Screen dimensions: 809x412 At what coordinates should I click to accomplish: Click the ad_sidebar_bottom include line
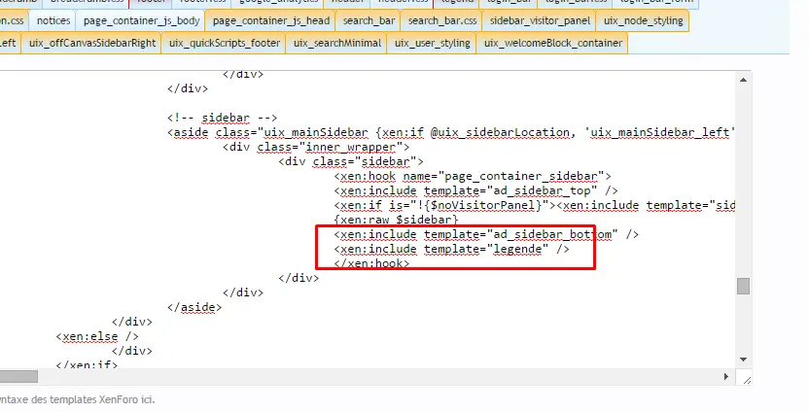pyautogui.click(x=486, y=234)
